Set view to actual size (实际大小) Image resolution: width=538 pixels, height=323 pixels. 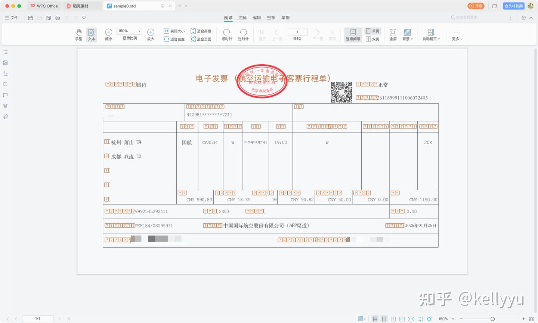coord(174,31)
